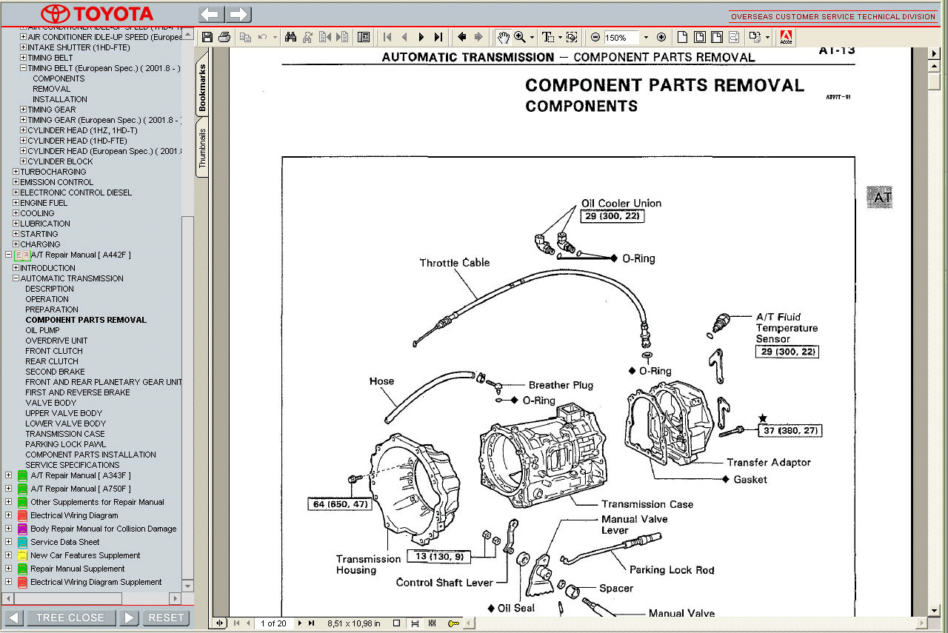This screenshot has height=633, width=948.
Task: Expand A/T Repair Manual [A750F] node
Action: pos(8,489)
